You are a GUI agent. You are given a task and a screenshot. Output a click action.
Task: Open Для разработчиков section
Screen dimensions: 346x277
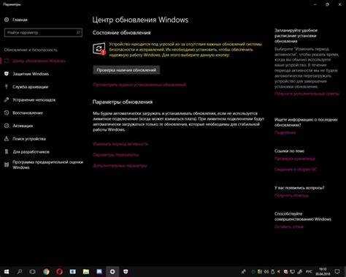coord(27,152)
